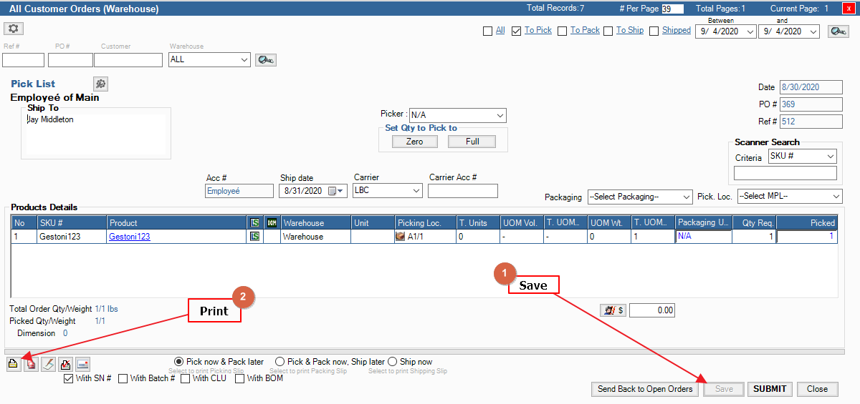This screenshot has width=860, height=404.
Task: Click the search icon beside the date range
Action: click(838, 31)
